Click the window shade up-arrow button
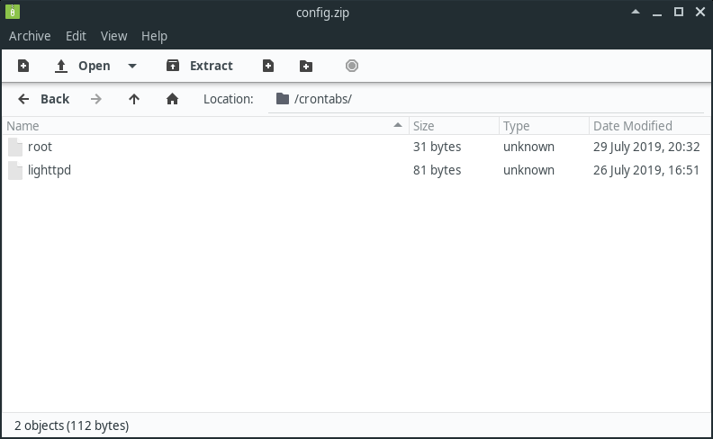713x439 pixels. pyautogui.click(x=636, y=12)
